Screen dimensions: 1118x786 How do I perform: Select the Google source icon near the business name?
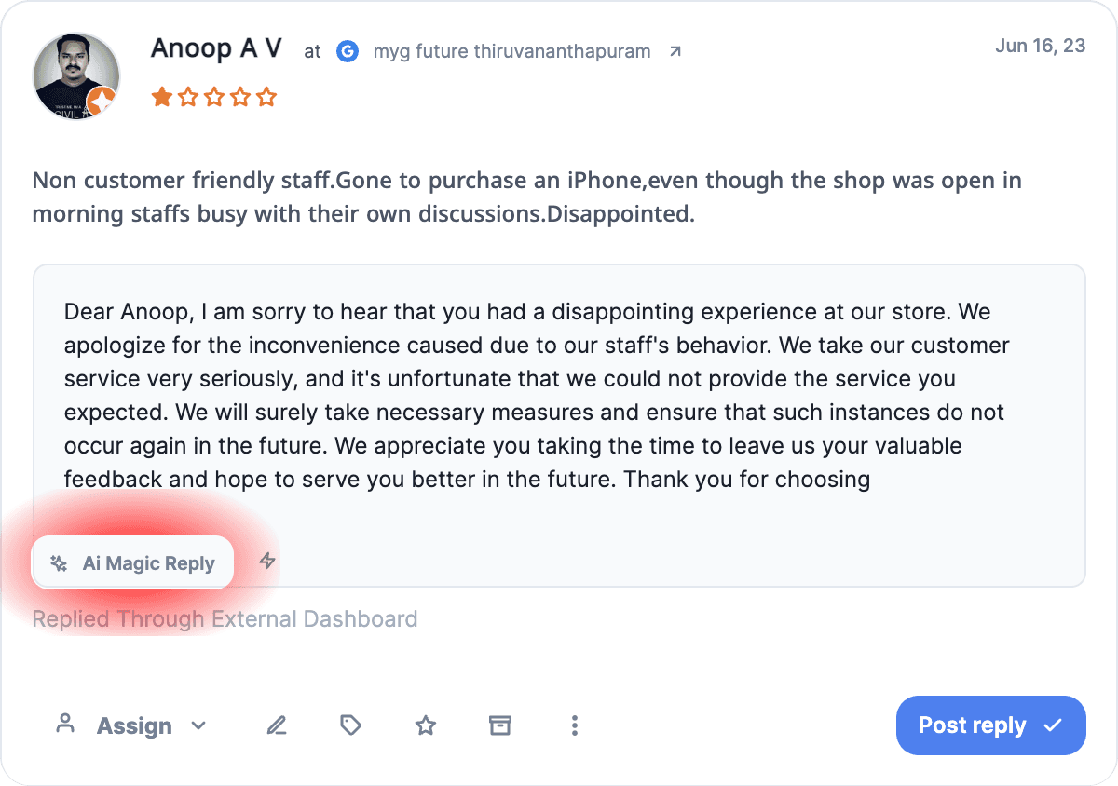coord(347,51)
